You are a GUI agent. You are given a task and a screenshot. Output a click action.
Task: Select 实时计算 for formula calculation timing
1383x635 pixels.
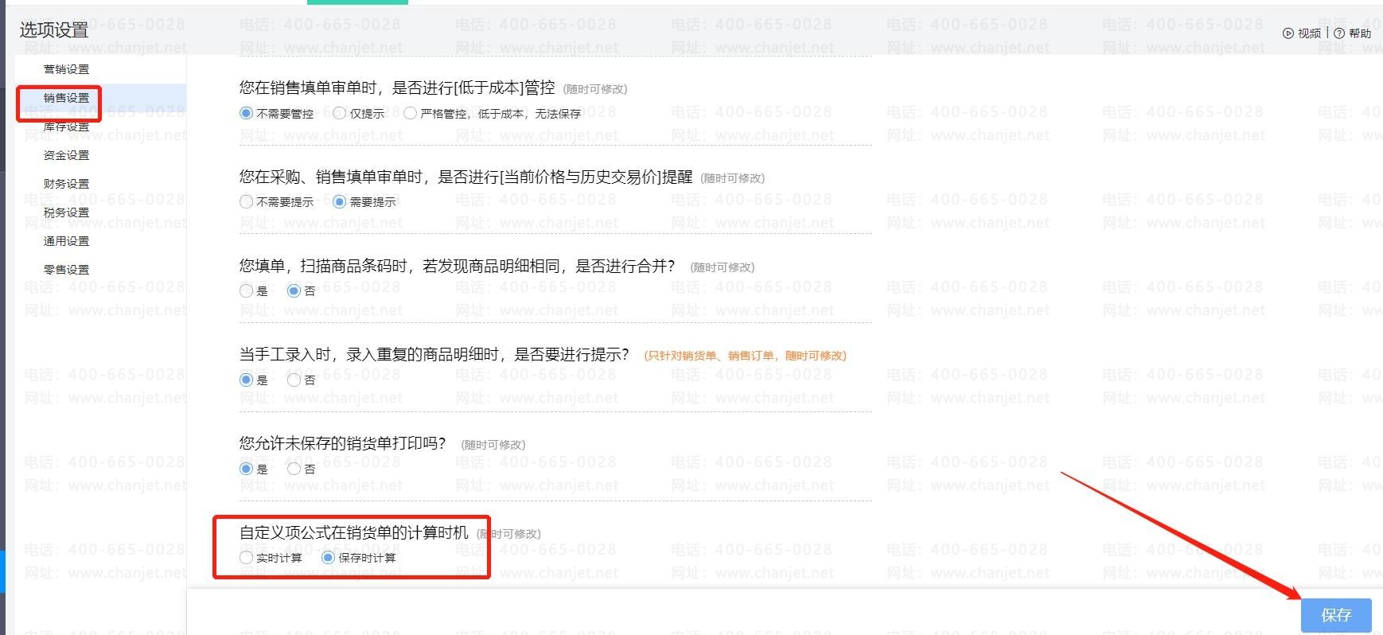tap(247, 558)
